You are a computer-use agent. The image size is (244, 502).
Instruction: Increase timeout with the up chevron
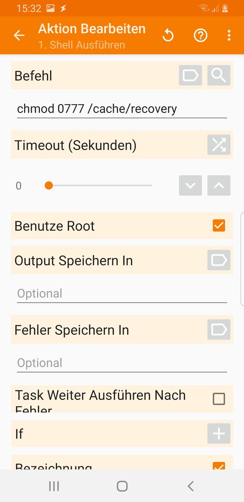tap(219, 185)
